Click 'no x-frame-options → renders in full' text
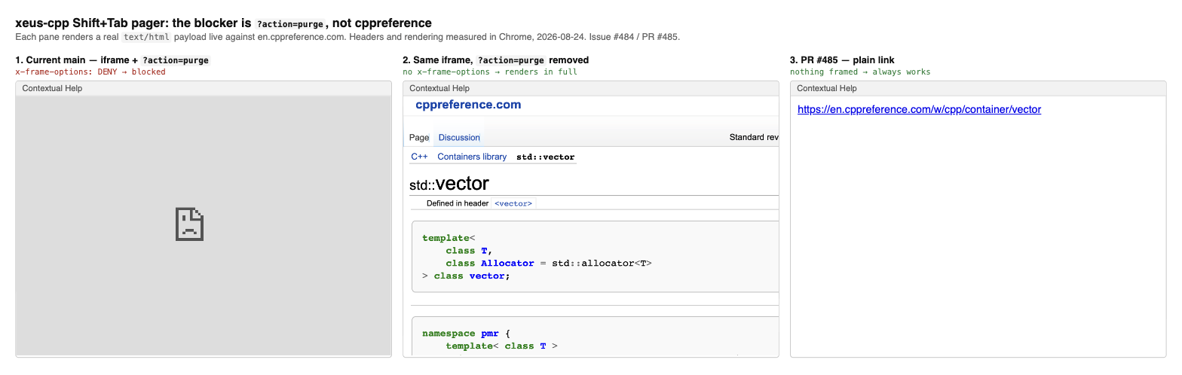 (490, 72)
